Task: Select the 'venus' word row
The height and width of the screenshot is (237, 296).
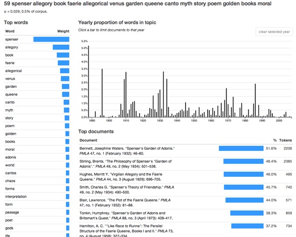Action: click(37, 79)
